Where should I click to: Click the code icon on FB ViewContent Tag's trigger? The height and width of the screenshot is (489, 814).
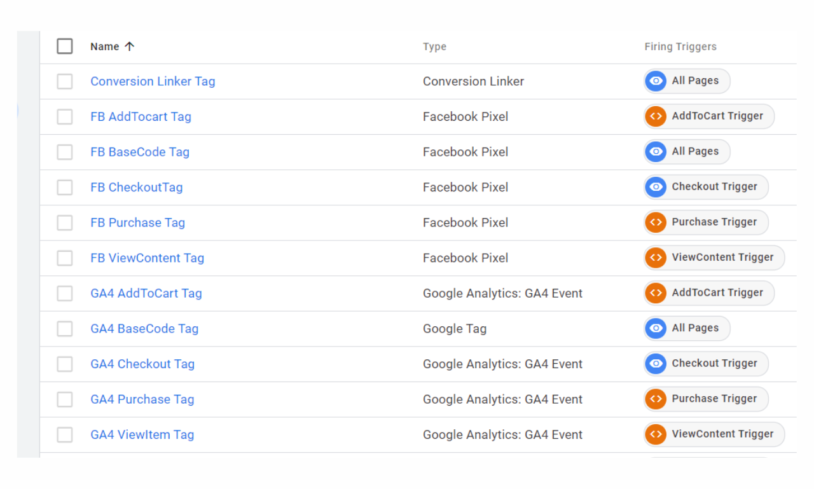click(656, 258)
